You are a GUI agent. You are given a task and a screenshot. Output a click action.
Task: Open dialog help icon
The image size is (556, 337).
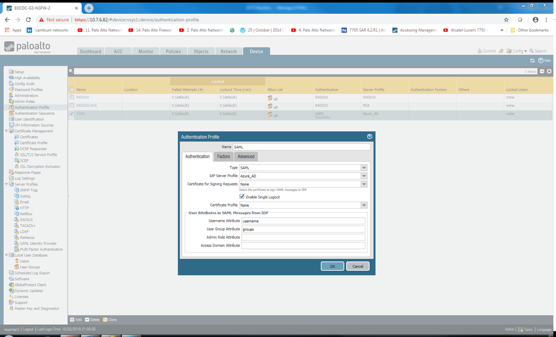pos(370,137)
